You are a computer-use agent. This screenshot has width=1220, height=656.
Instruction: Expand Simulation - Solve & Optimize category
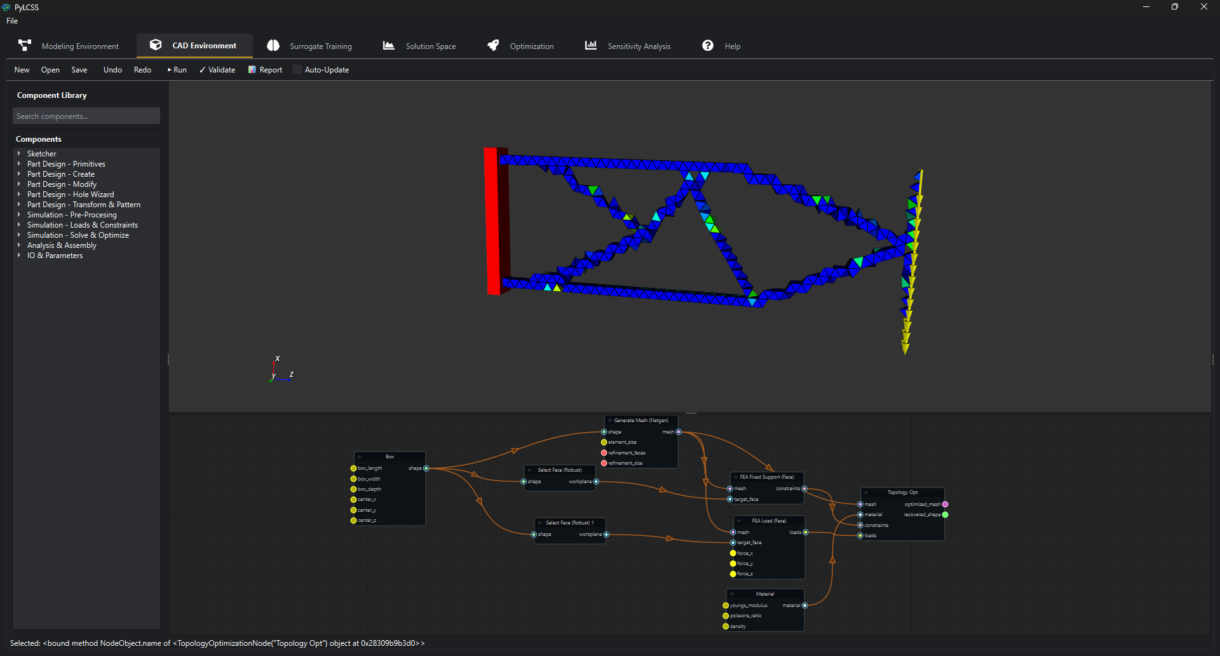pyautogui.click(x=19, y=235)
